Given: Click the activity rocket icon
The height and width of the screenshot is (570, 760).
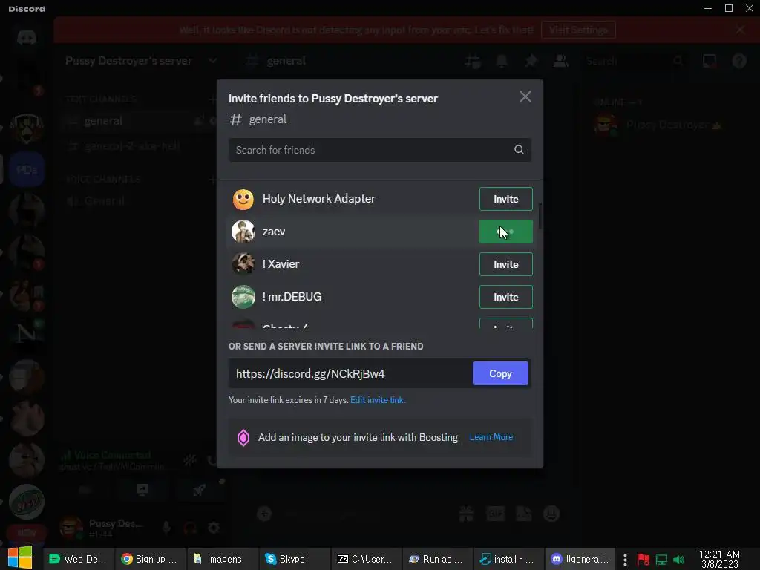Looking at the screenshot, I should [199, 490].
